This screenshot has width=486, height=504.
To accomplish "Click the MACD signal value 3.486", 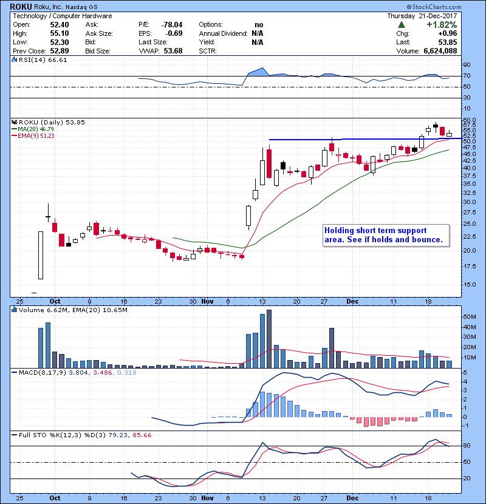I will (102, 373).
